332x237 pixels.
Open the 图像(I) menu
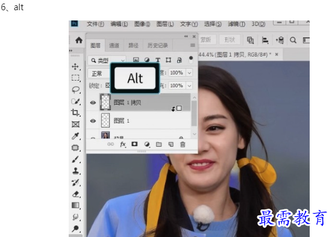142,24
